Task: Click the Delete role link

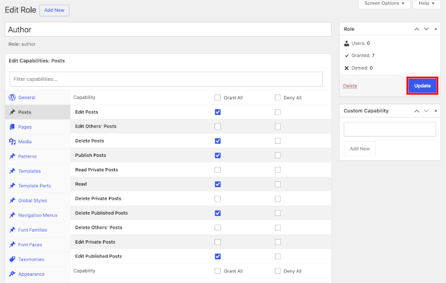Action: (x=350, y=86)
